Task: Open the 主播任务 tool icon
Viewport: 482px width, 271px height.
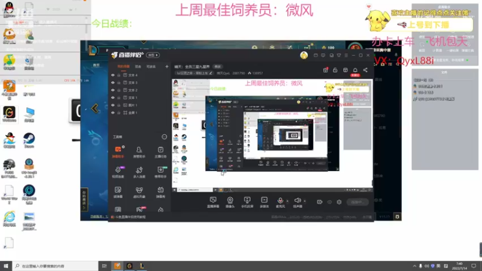Action: click(x=160, y=152)
